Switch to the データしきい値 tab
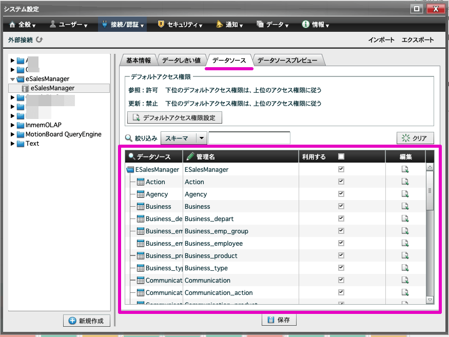Viewport: 449px width, 337px height. click(x=181, y=61)
